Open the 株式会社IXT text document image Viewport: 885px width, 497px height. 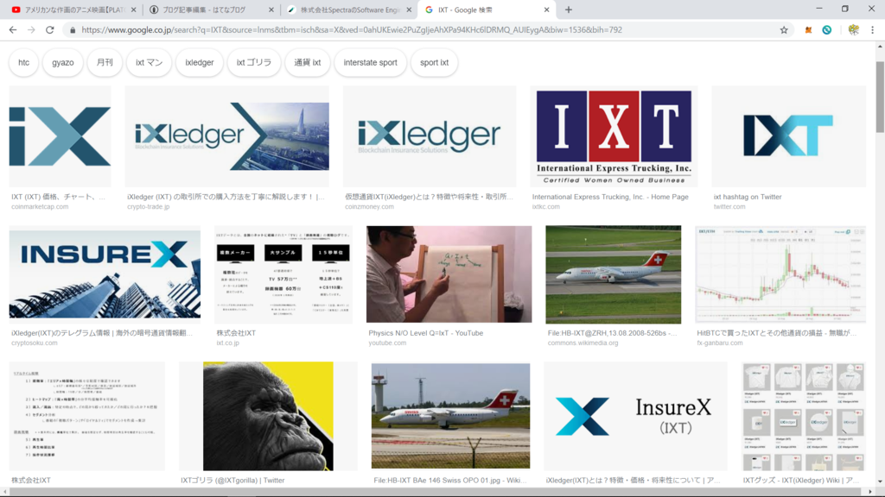(x=87, y=417)
